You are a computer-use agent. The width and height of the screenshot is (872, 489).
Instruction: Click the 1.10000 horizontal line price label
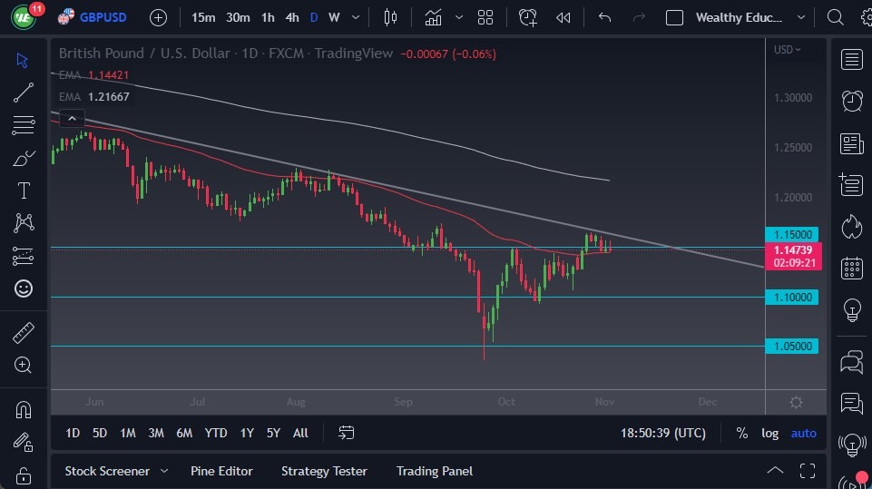pyautogui.click(x=791, y=297)
